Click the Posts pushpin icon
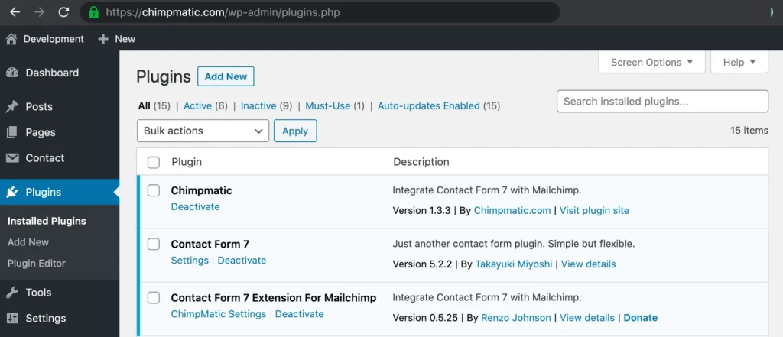The image size is (783, 337). click(x=12, y=107)
